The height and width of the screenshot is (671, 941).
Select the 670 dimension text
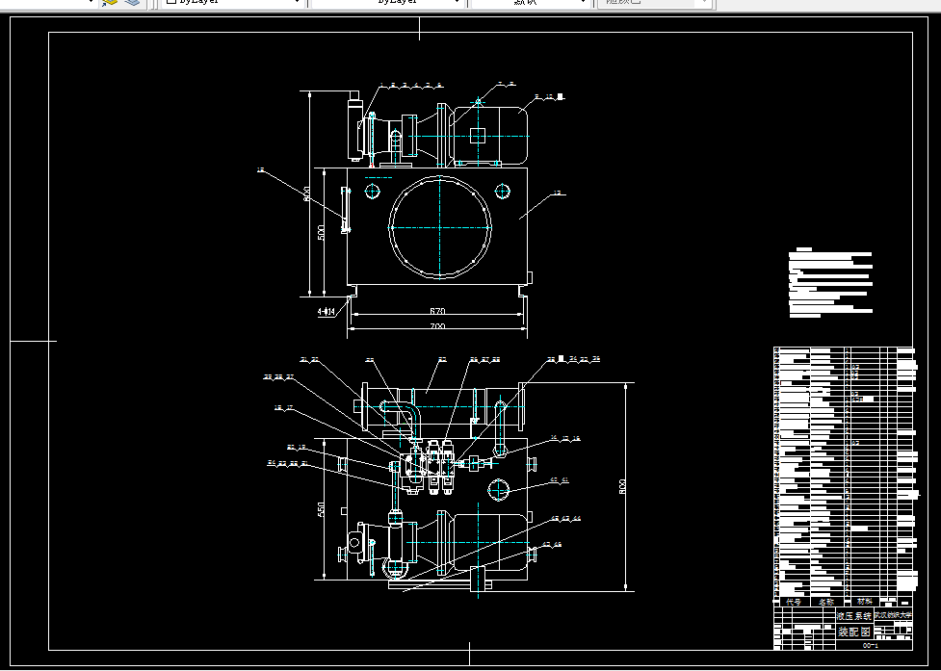point(437,311)
